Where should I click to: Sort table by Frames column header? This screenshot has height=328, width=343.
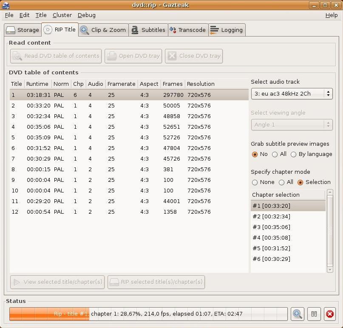point(173,84)
